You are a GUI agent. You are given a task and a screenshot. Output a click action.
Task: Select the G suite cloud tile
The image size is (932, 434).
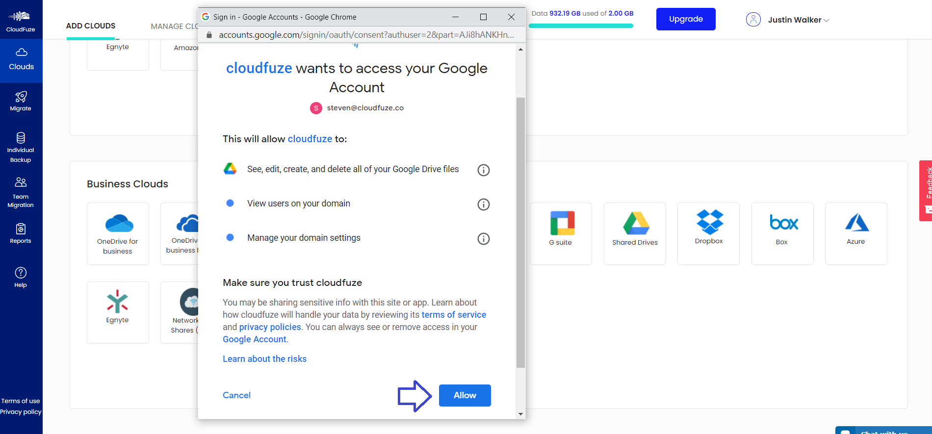561,233
